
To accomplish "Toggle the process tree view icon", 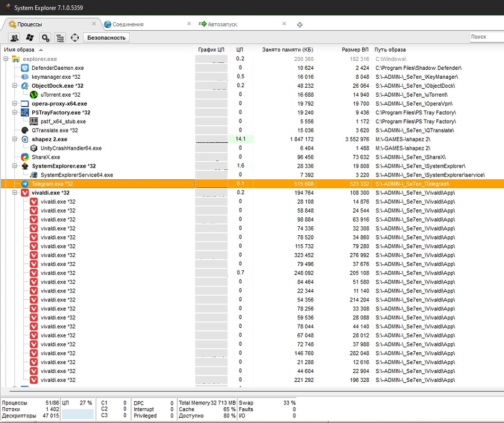I will (x=60, y=38).
